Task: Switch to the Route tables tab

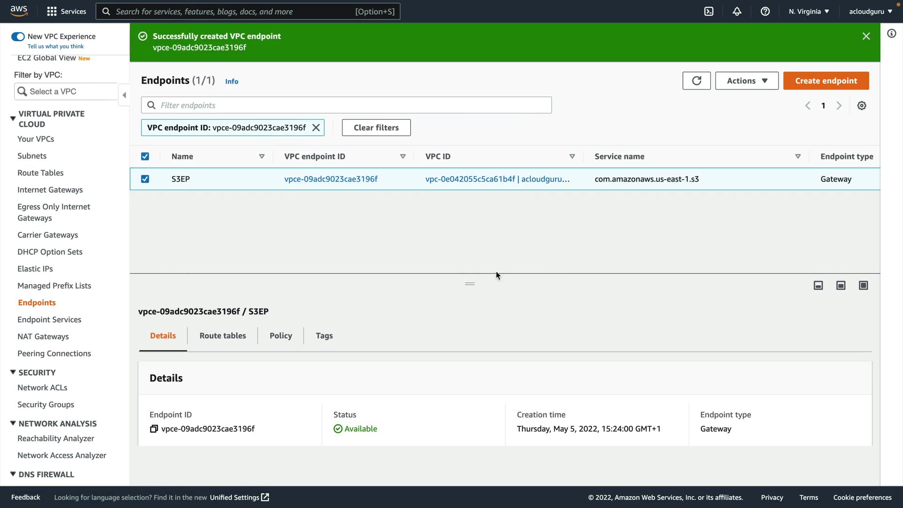Action: click(222, 336)
